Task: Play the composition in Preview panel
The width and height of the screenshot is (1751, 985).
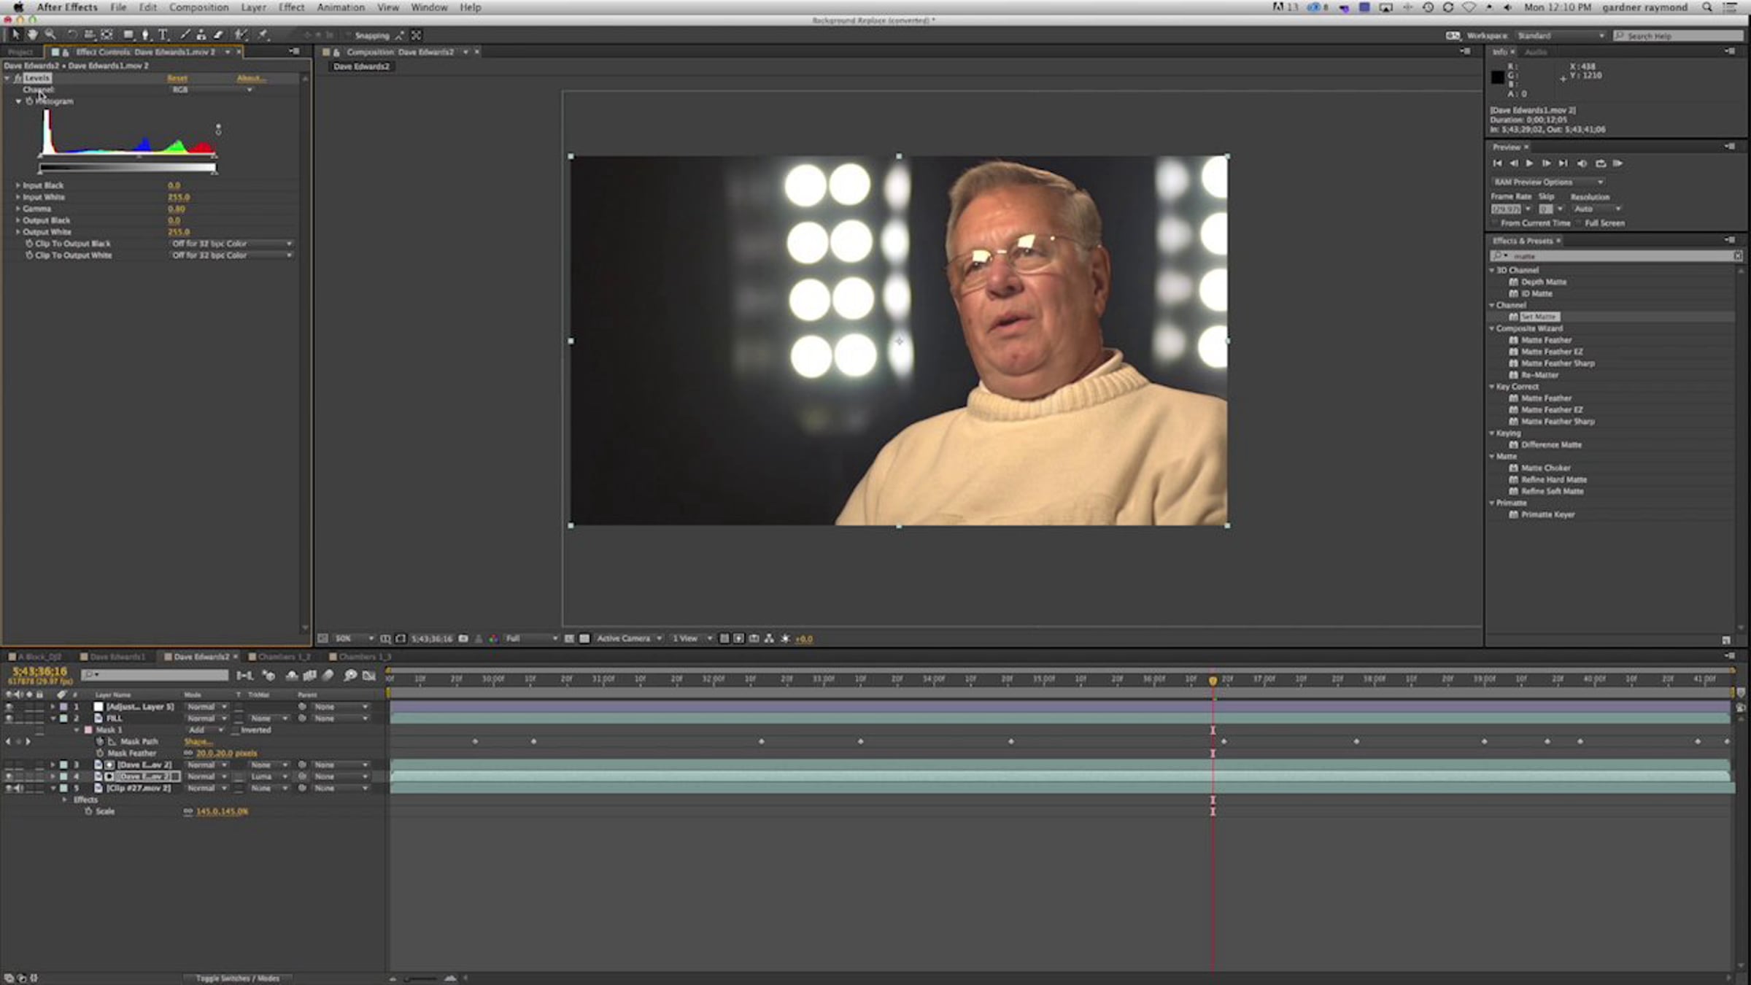Action: (x=1530, y=163)
